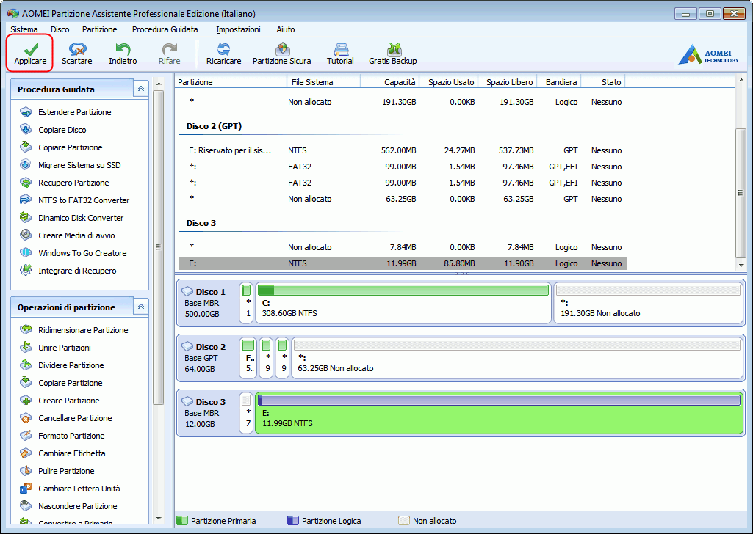Click the Applicare checkmark toolbar icon
The height and width of the screenshot is (534, 753).
(x=30, y=50)
